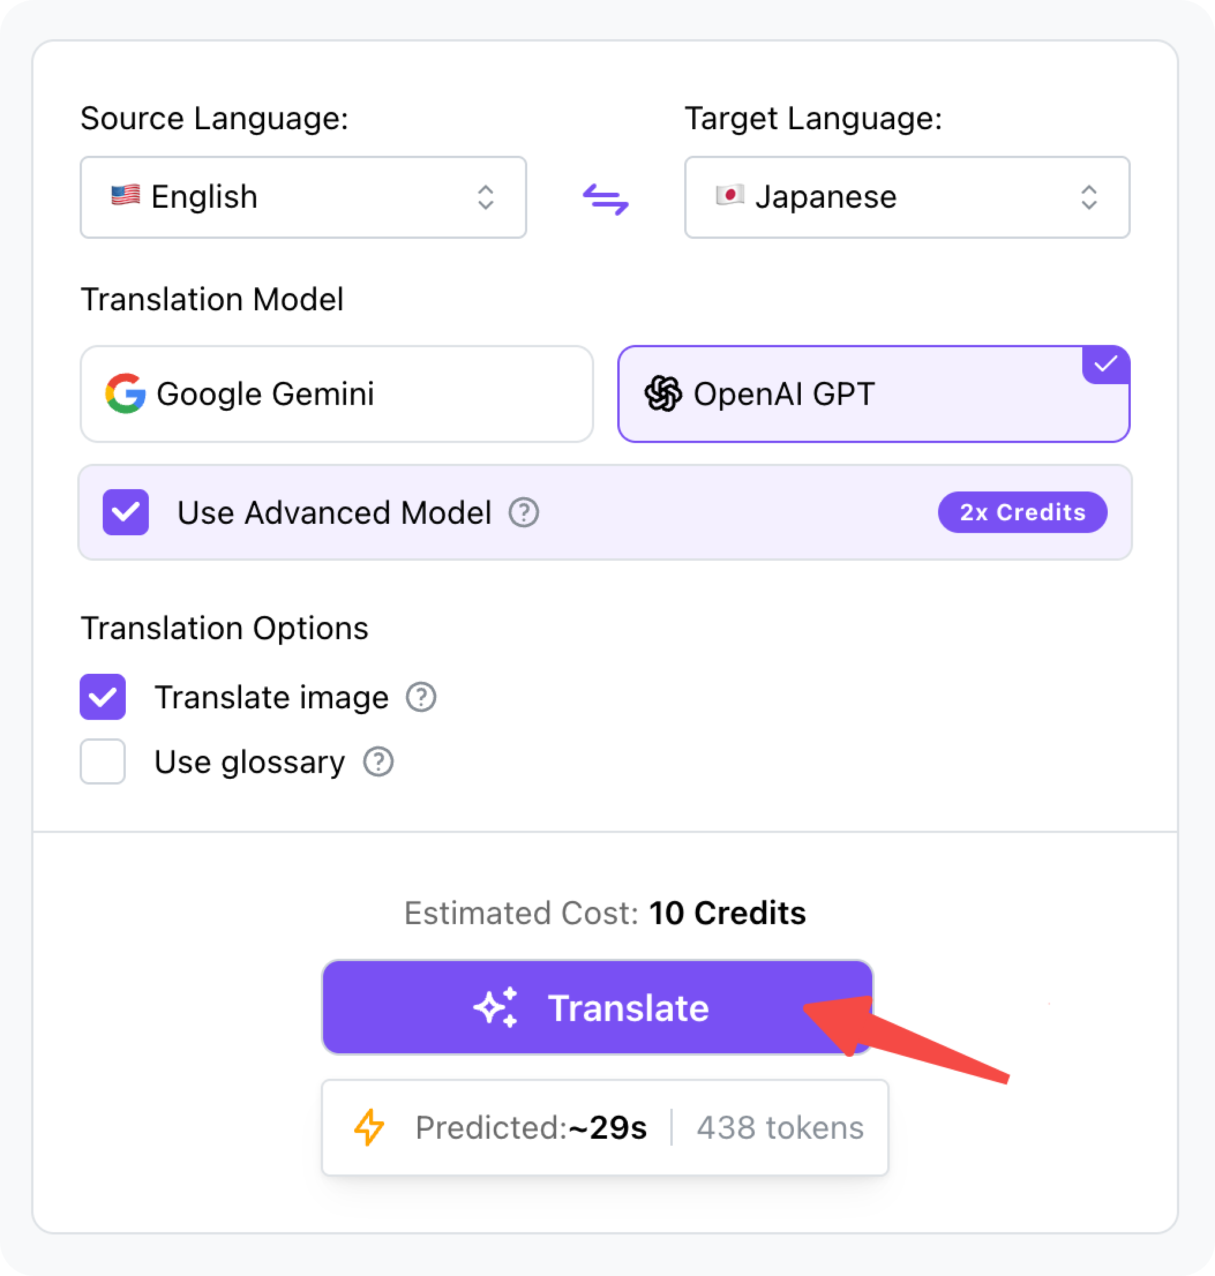The height and width of the screenshot is (1276, 1215).
Task: Select OpenAI GPT translation model
Action: coord(873,394)
